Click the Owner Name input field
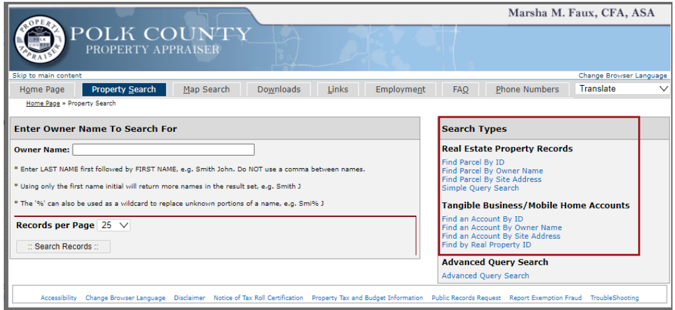 (x=163, y=149)
